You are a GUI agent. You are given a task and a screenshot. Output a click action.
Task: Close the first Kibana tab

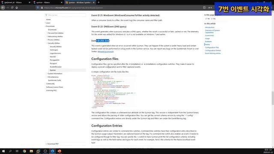(30, 3)
